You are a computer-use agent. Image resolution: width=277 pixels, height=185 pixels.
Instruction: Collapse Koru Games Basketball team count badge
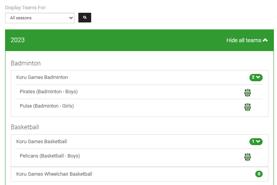256,142
